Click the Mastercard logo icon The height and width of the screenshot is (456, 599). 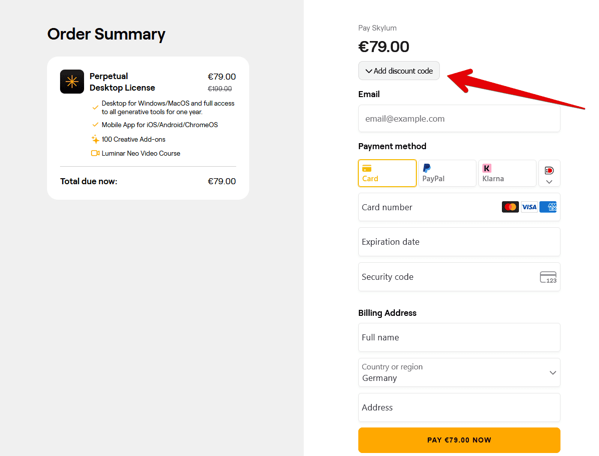[510, 207]
